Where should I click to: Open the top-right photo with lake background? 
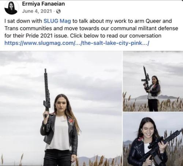(x=153, y=81)
